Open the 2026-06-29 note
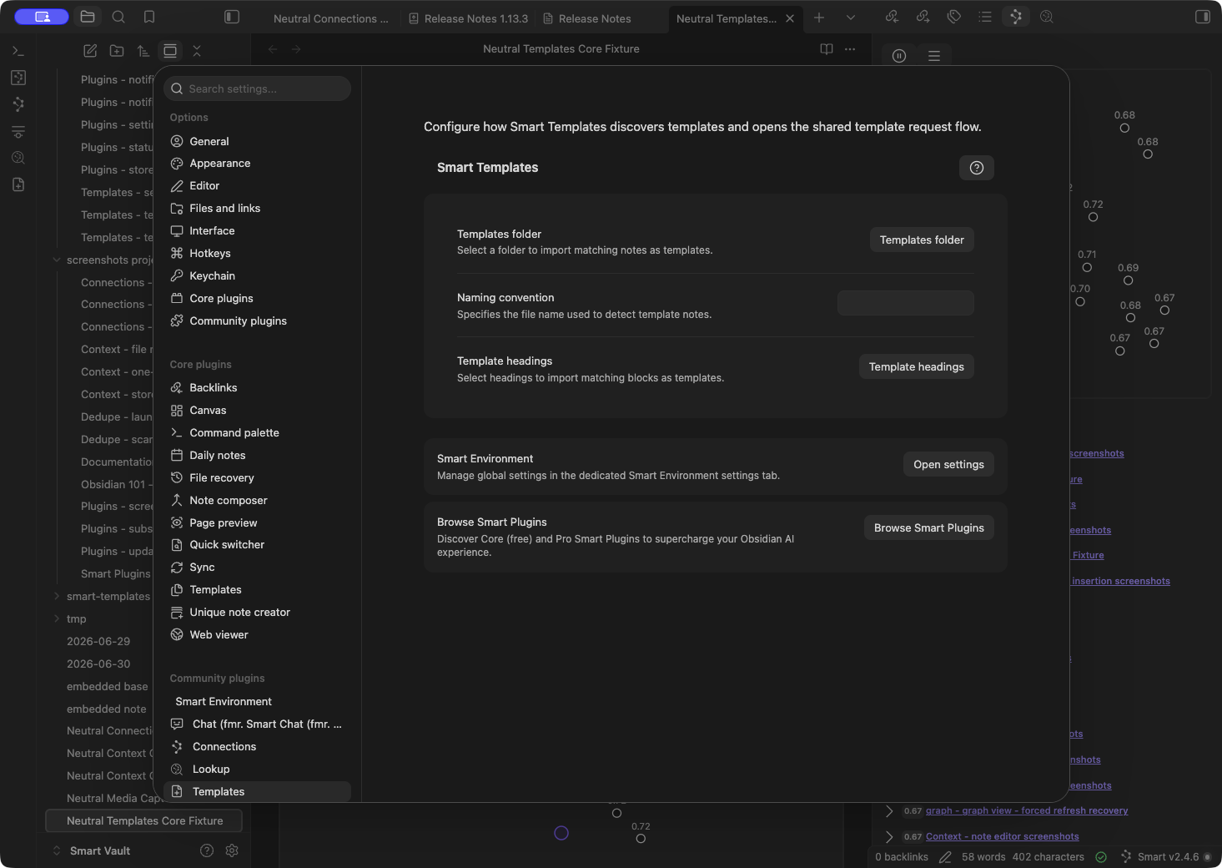Viewport: 1222px width, 868px height. (98, 641)
